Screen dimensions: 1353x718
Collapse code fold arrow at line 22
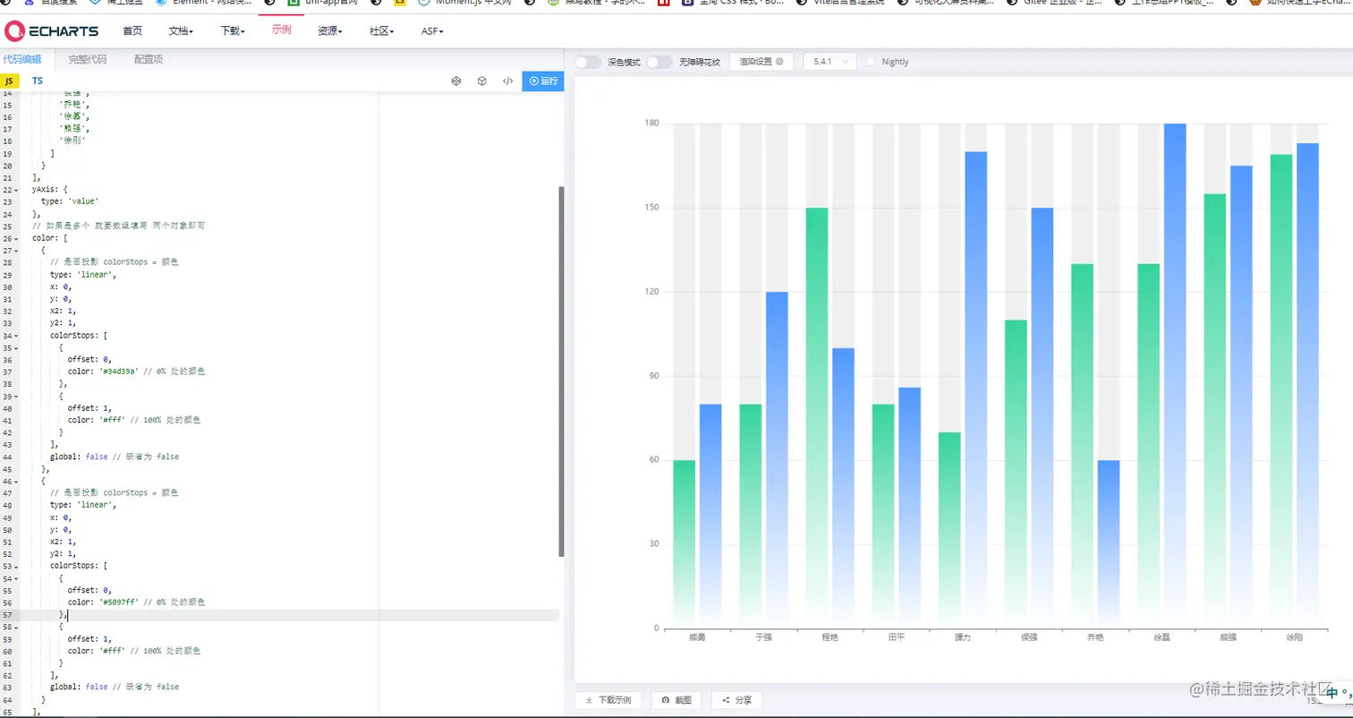tap(17, 190)
